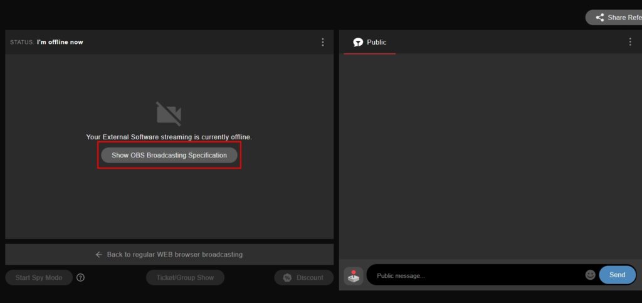The image size is (642, 303).
Task: Click the chat bubble icon on the Public tab
Action: (x=358, y=42)
